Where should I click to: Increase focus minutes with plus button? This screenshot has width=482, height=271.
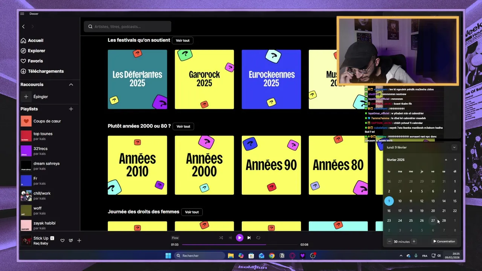pos(414,242)
